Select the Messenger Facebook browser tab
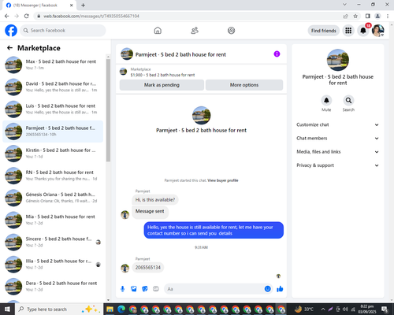Viewport: 394px width, 315px height. (x=39, y=6)
